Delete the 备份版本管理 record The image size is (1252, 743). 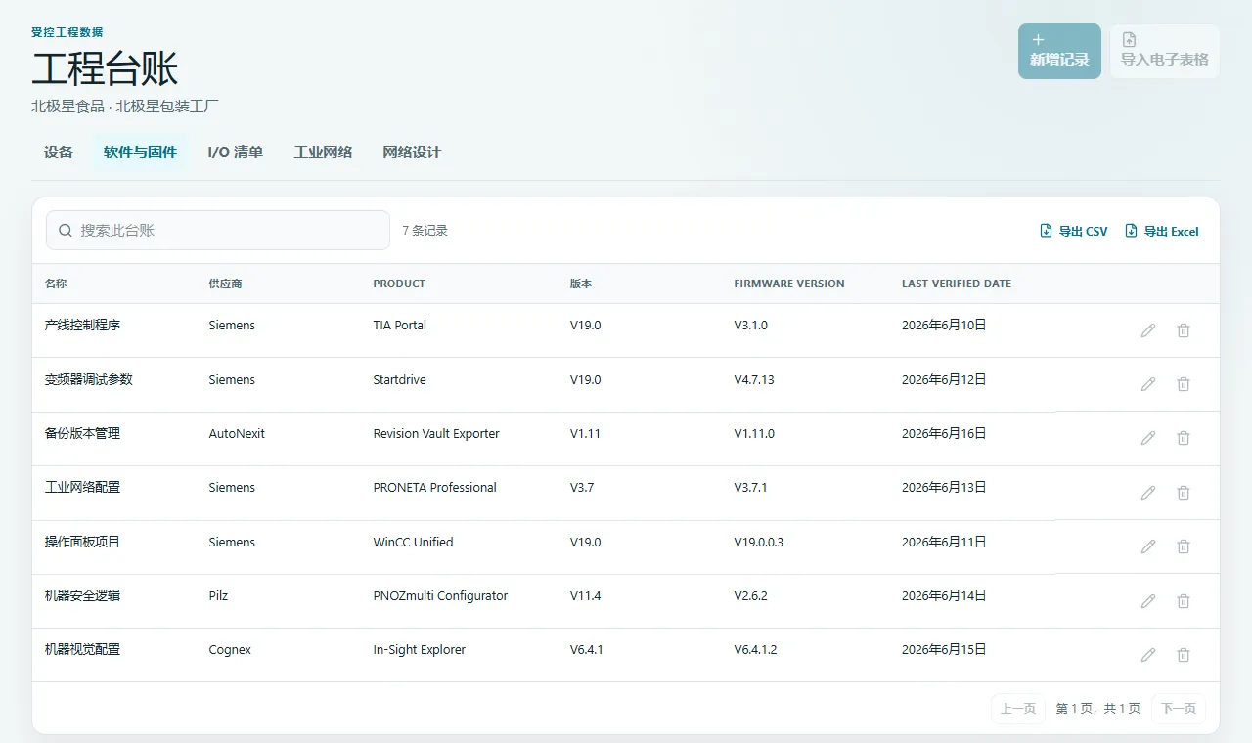pos(1184,438)
